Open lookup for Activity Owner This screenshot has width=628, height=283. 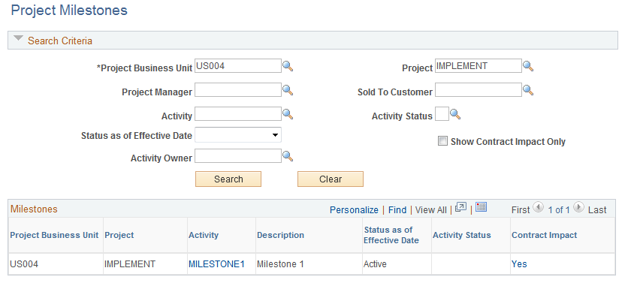(x=288, y=156)
